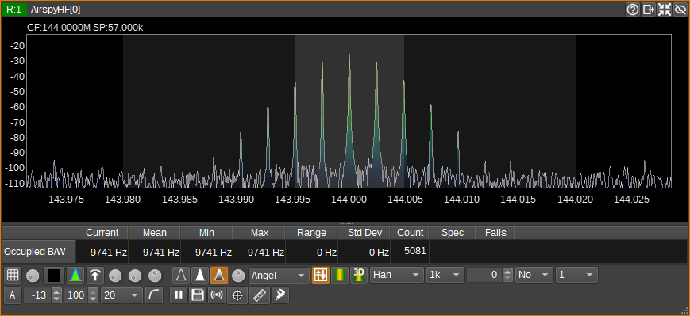Toggle the spectrum grid button
The width and height of the screenshot is (690, 316).
pos(13,275)
